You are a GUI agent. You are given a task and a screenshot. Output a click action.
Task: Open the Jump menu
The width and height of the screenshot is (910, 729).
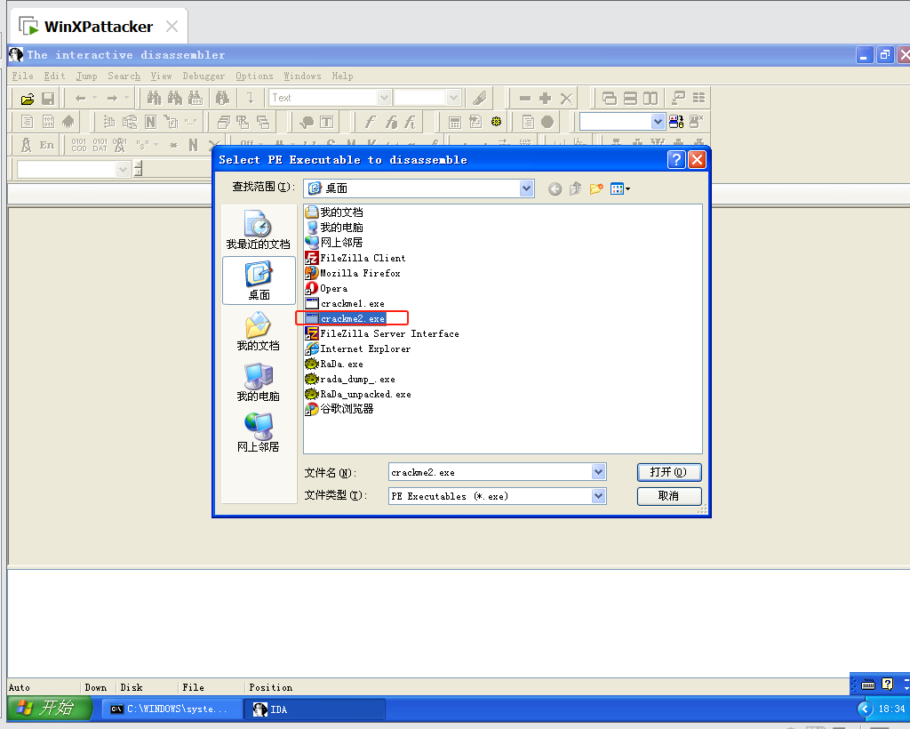pyautogui.click(x=86, y=76)
